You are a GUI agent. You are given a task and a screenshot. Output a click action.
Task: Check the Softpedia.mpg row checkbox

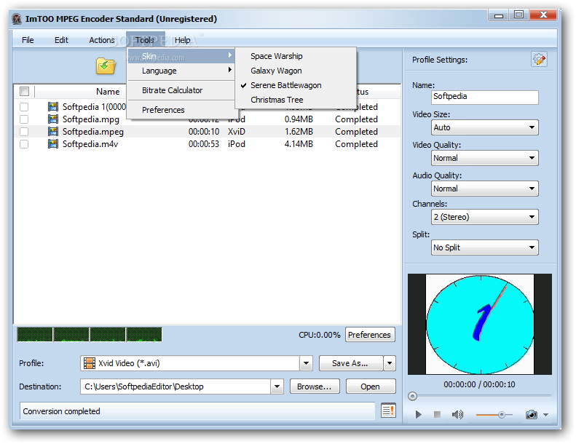click(x=24, y=119)
